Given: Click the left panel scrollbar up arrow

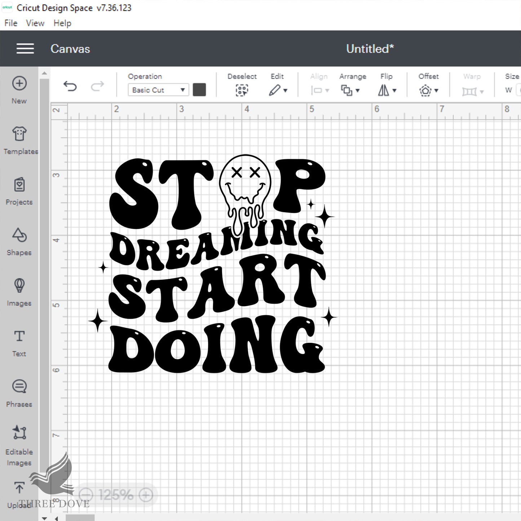Looking at the screenshot, I should tap(44, 73).
